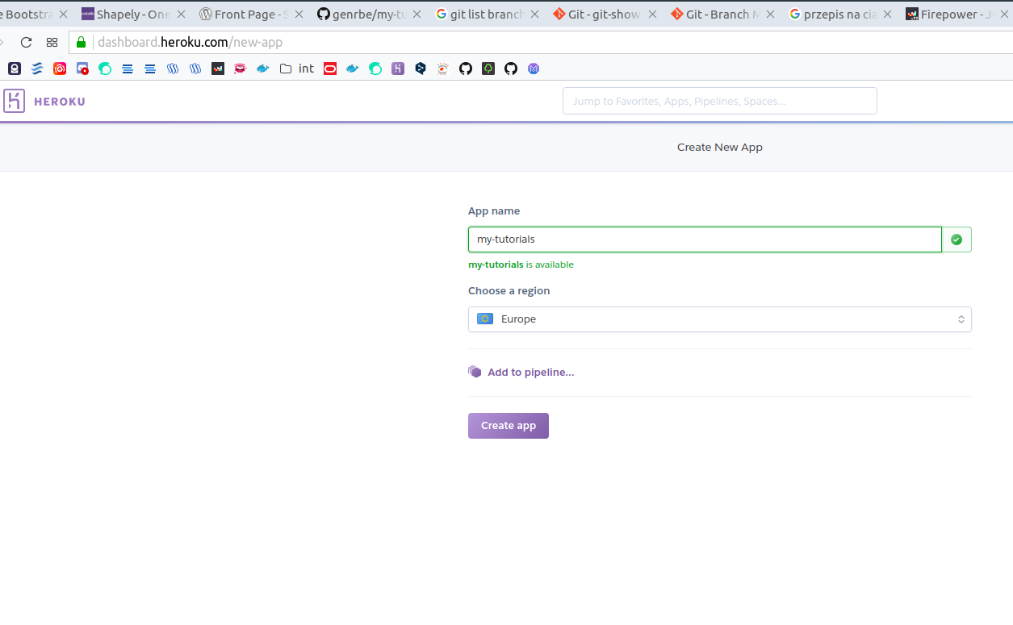
Task: Switch to the Firepower tab
Action: click(957, 14)
